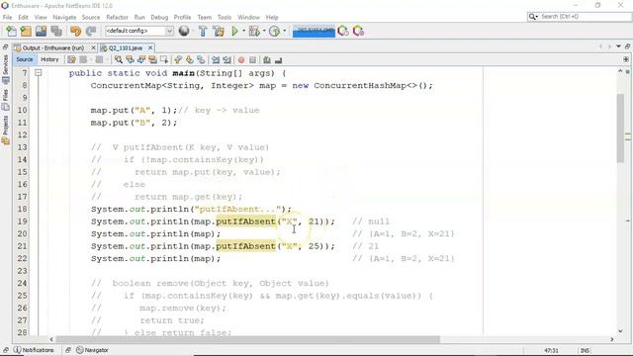Click Find Next Occurrence icon

pyautogui.click(x=141, y=59)
